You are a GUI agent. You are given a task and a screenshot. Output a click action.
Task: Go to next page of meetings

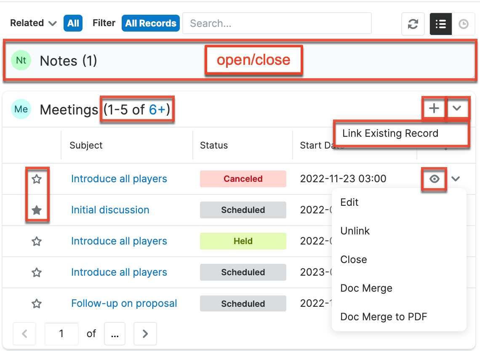point(145,334)
